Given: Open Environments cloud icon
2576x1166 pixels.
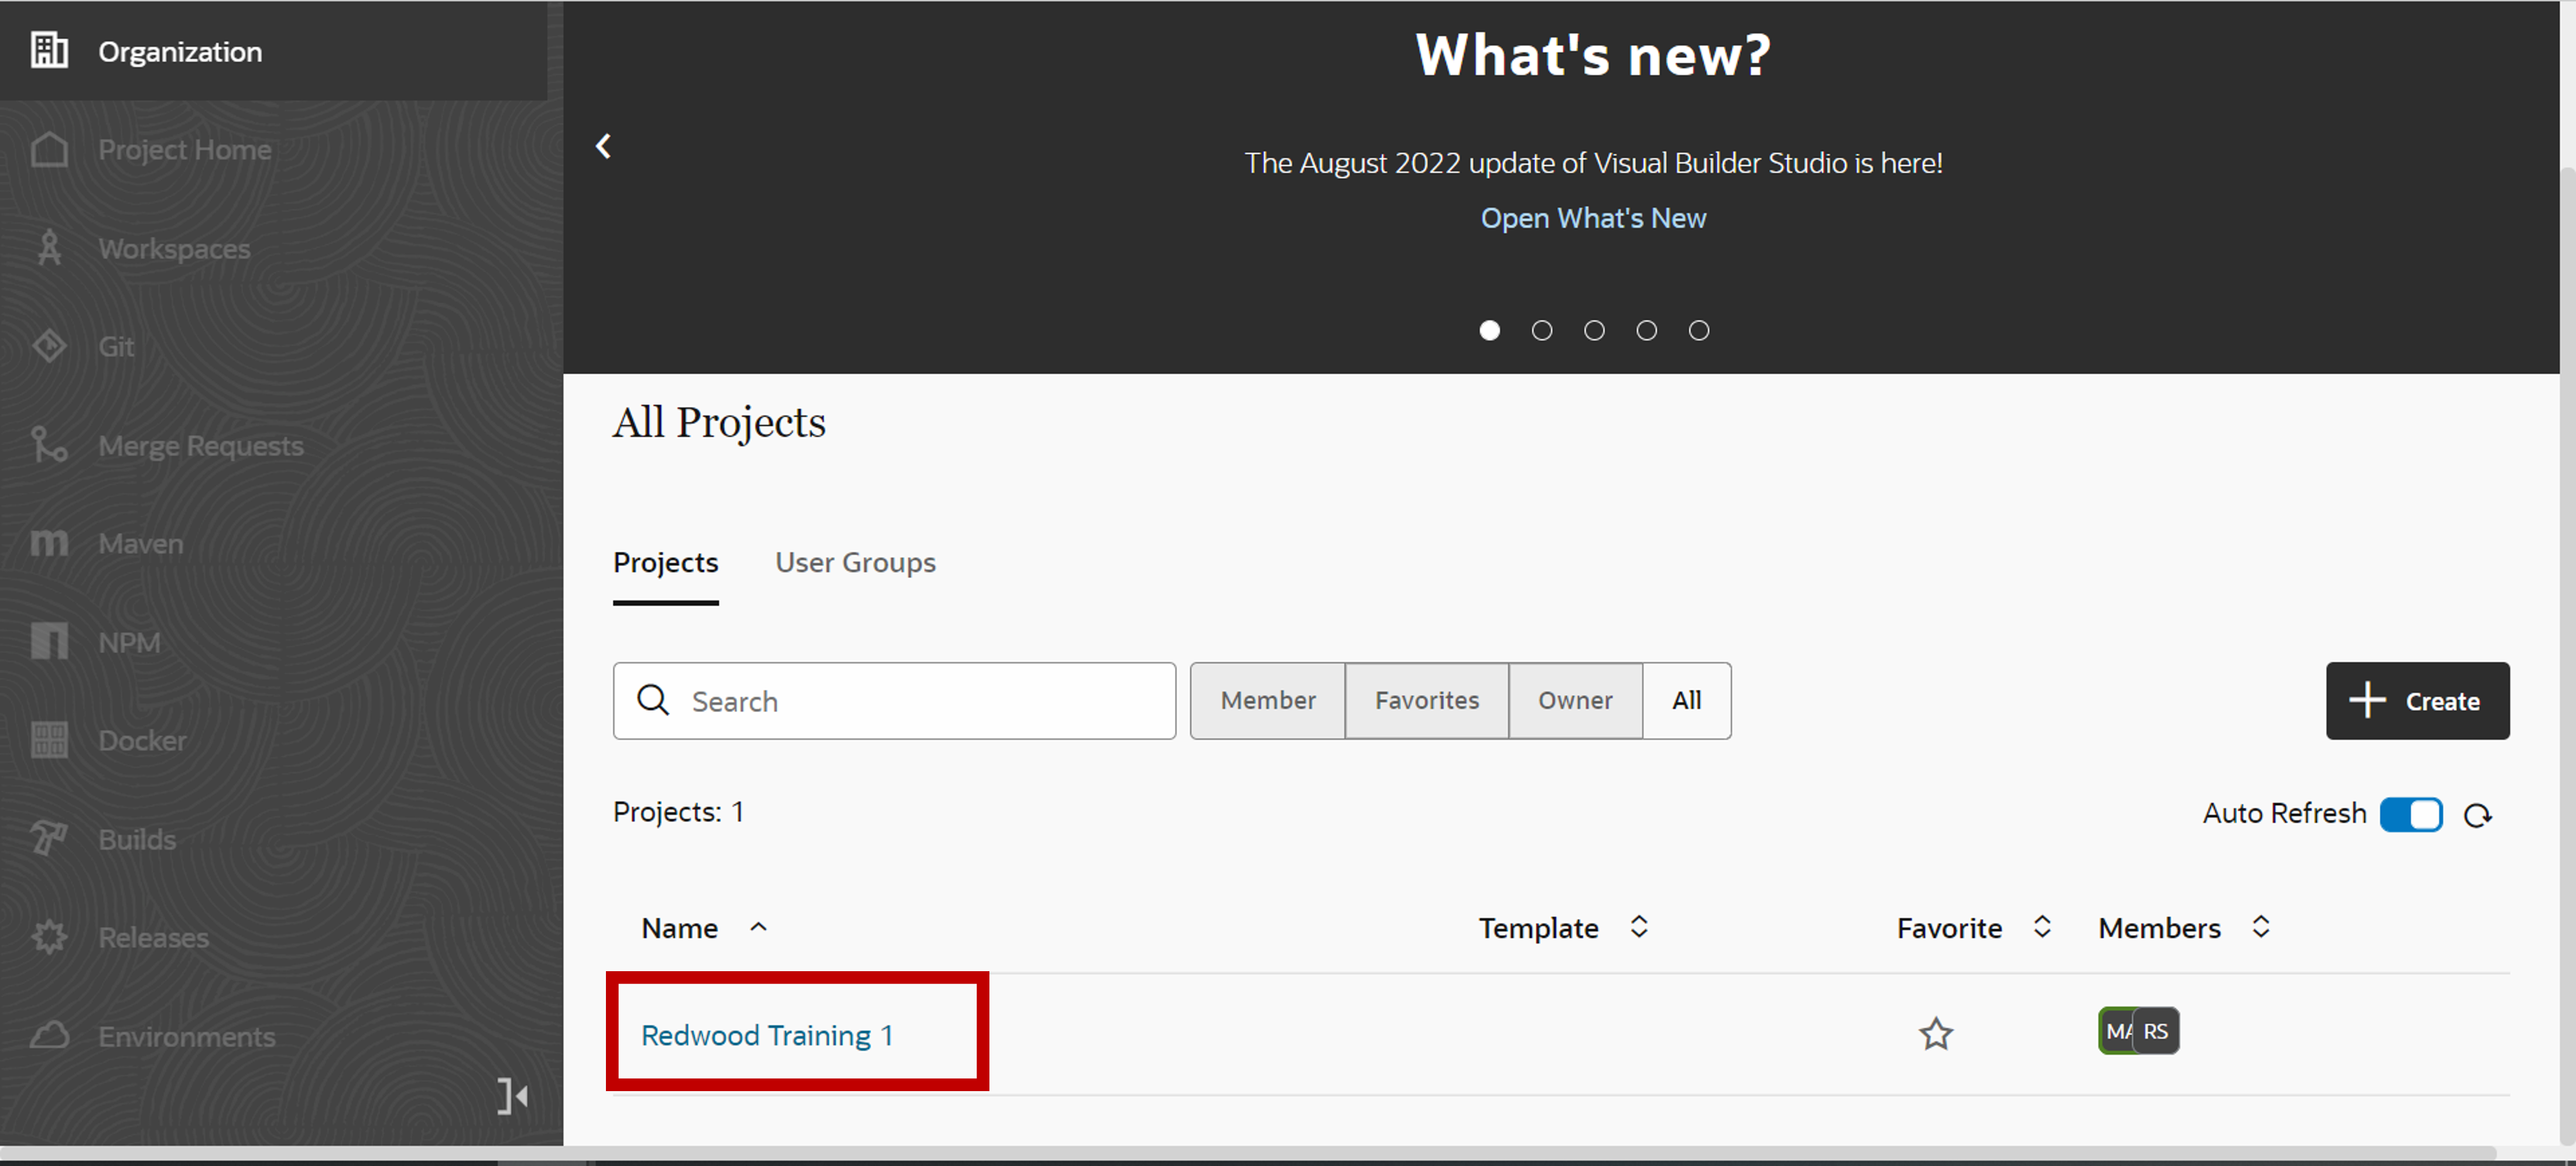Looking at the screenshot, I should point(49,1035).
